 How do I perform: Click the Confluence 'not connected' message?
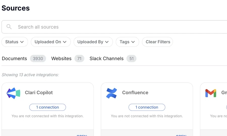click(147, 116)
